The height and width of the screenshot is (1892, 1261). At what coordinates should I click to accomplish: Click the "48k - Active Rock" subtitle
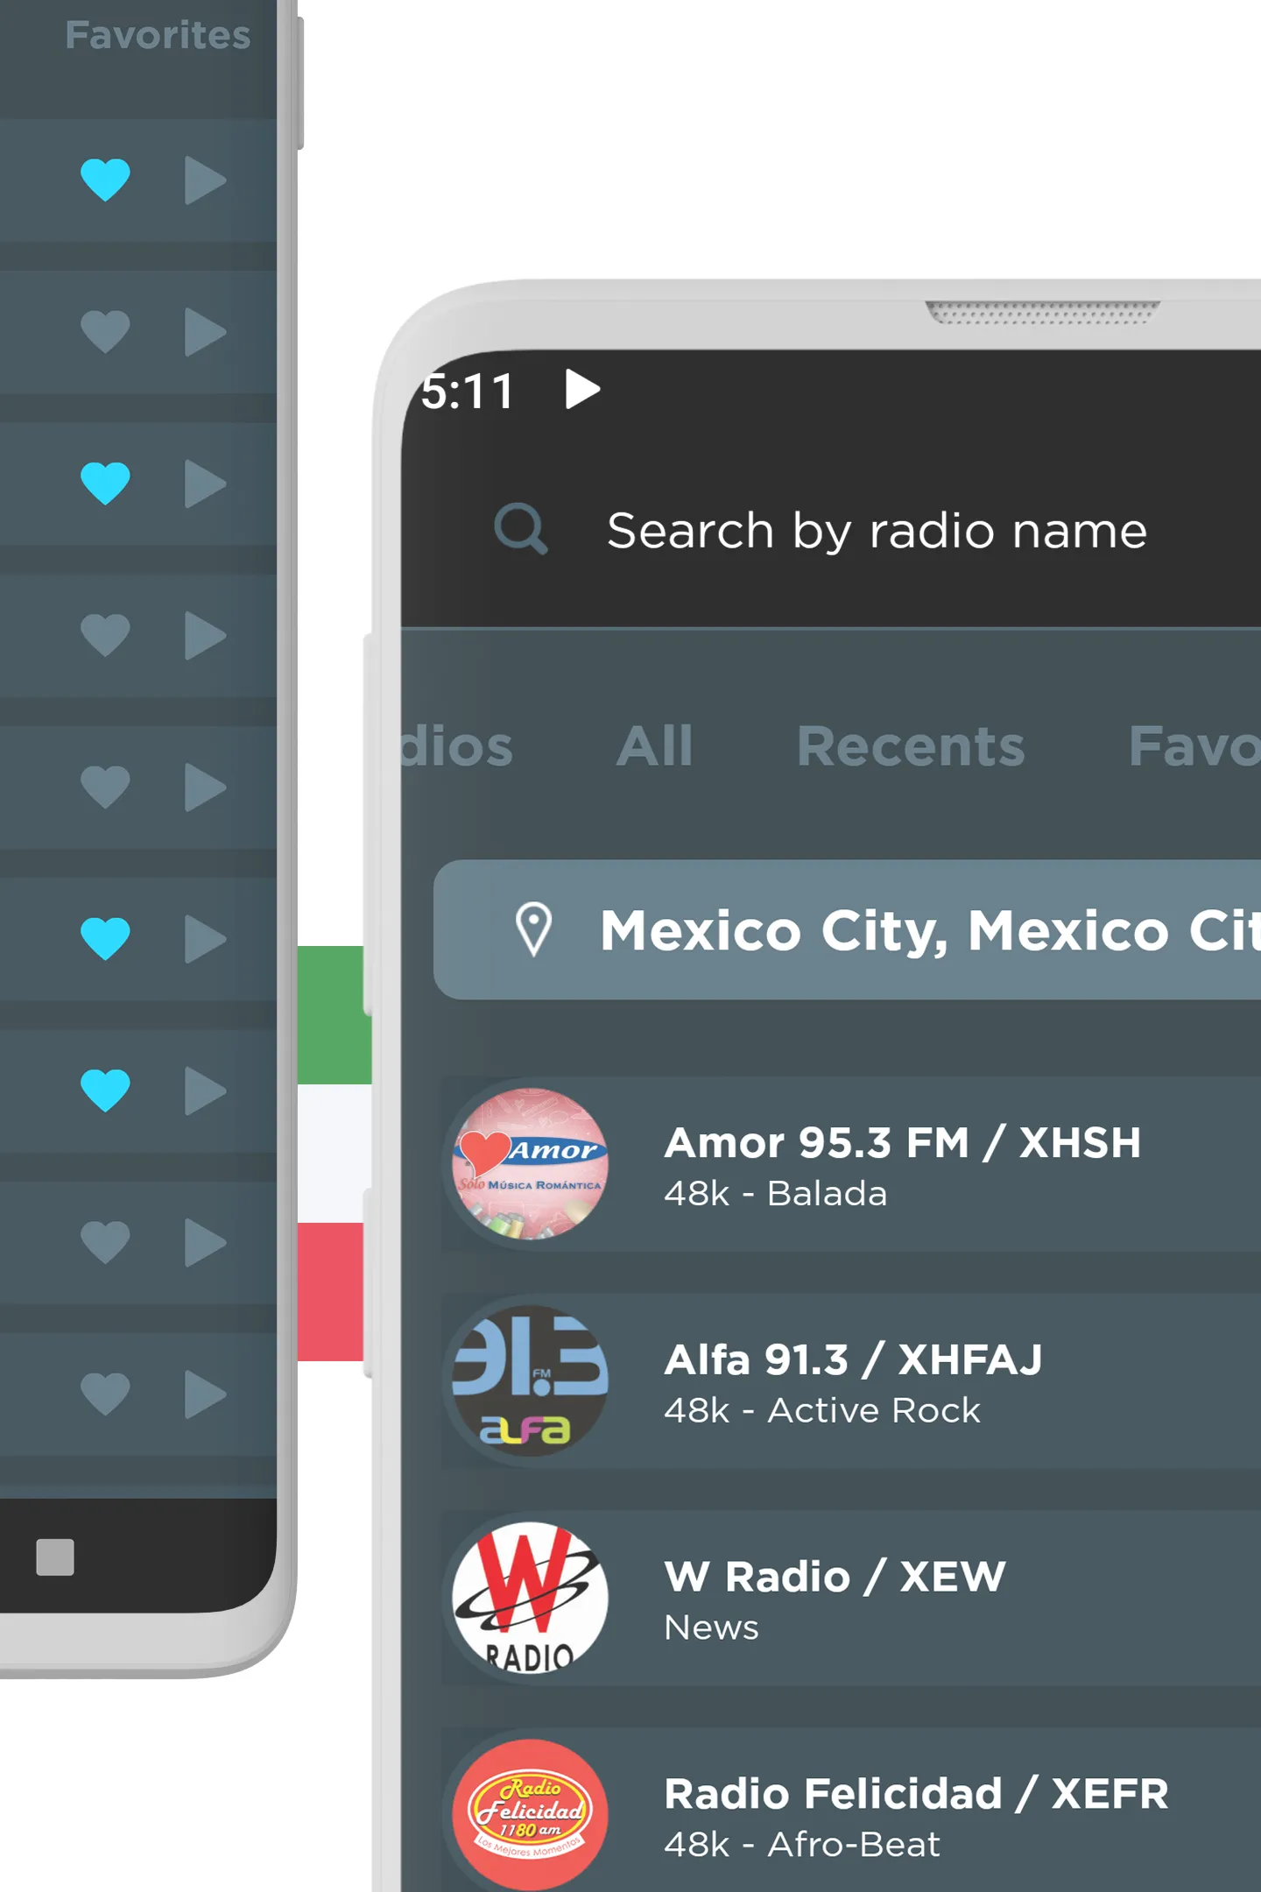pyautogui.click(x=822, y=1411)
